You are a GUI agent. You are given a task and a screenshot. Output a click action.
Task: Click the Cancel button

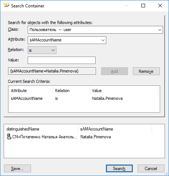(151, 168)
